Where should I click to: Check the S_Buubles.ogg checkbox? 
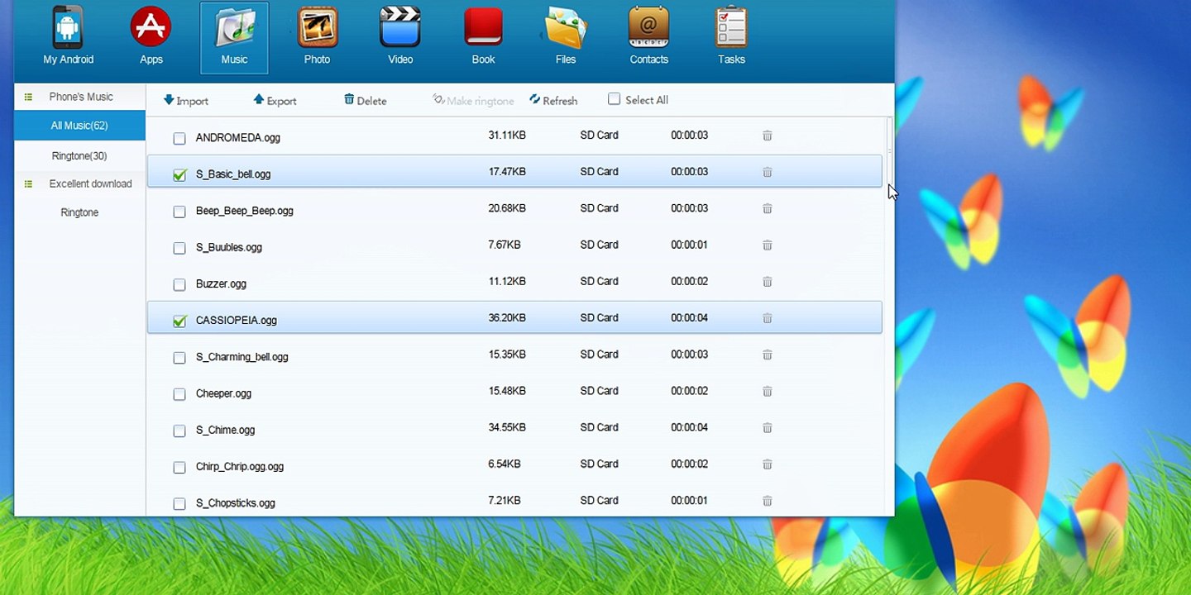pyautogui.click(x=179, y=248)
